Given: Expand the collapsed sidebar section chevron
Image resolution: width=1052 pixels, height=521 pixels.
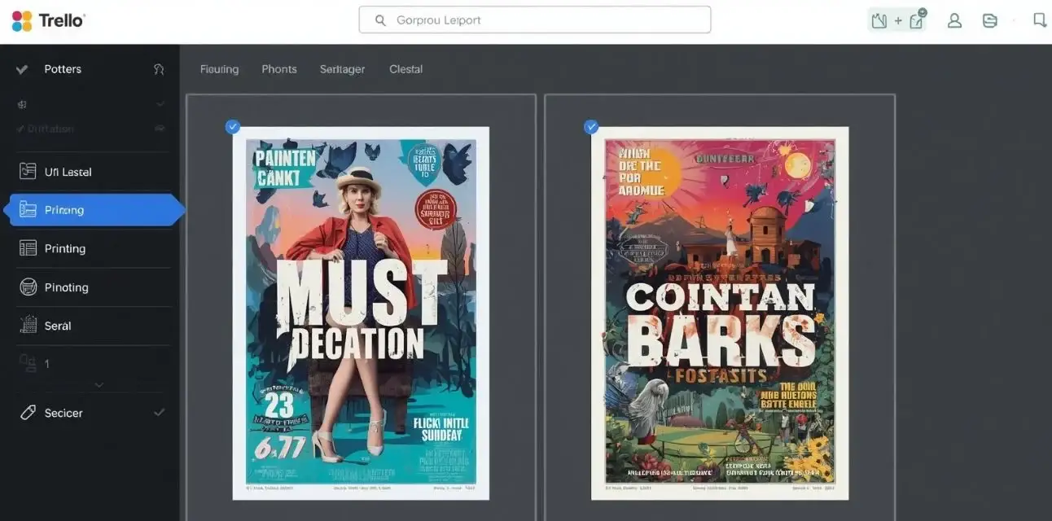Looking at the screenshot, I should [x=98, y=384].
